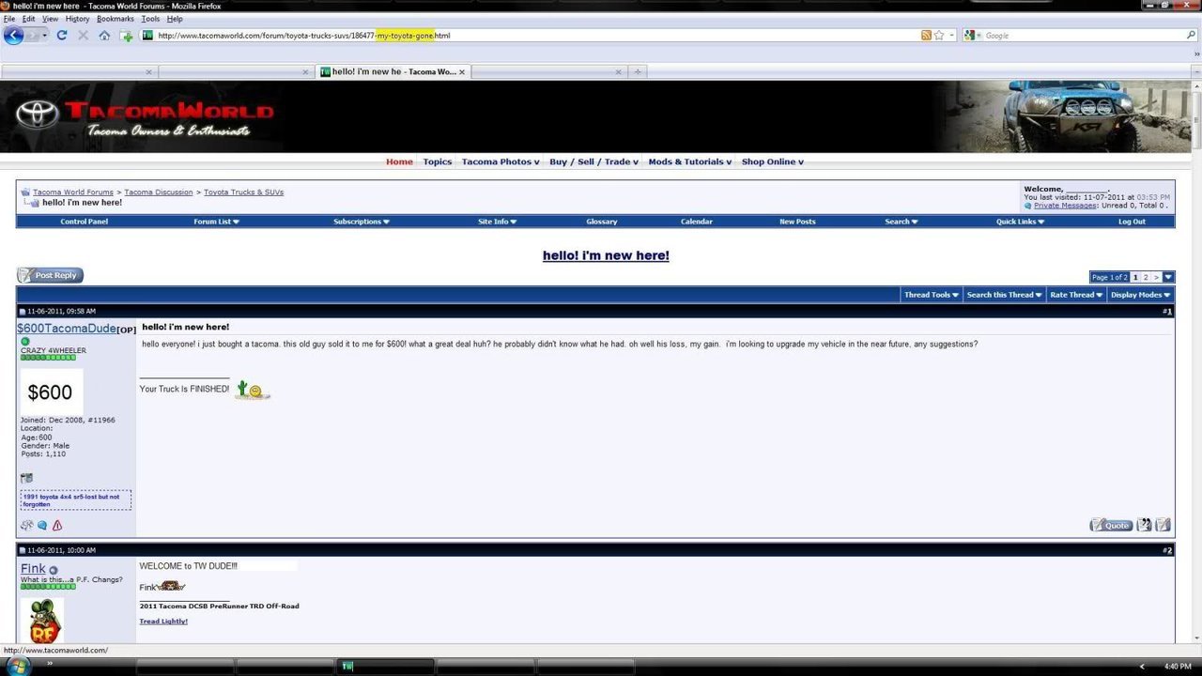Click the Windows Start orb
Viewport: 1202px width, 676px height.
click(x=18, y=666)
